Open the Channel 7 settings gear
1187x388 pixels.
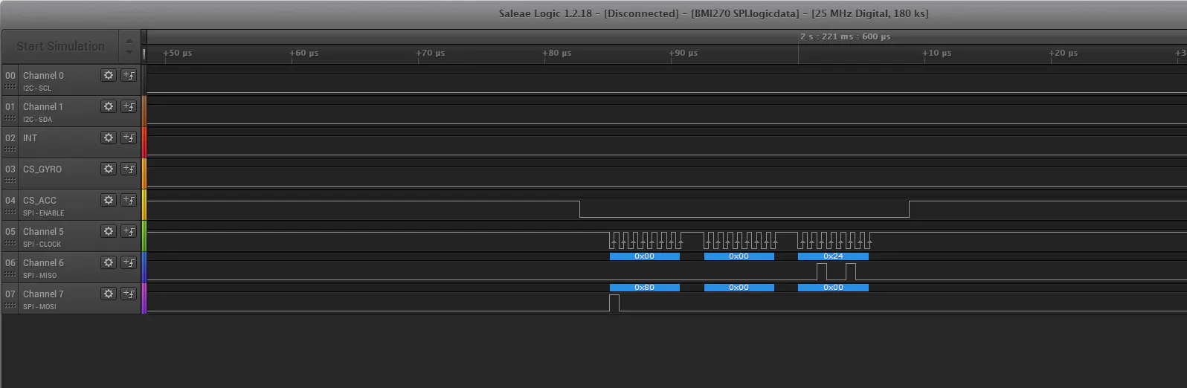[109, 294]
